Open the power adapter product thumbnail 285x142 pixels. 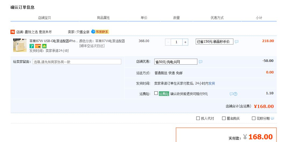(20, 45)
